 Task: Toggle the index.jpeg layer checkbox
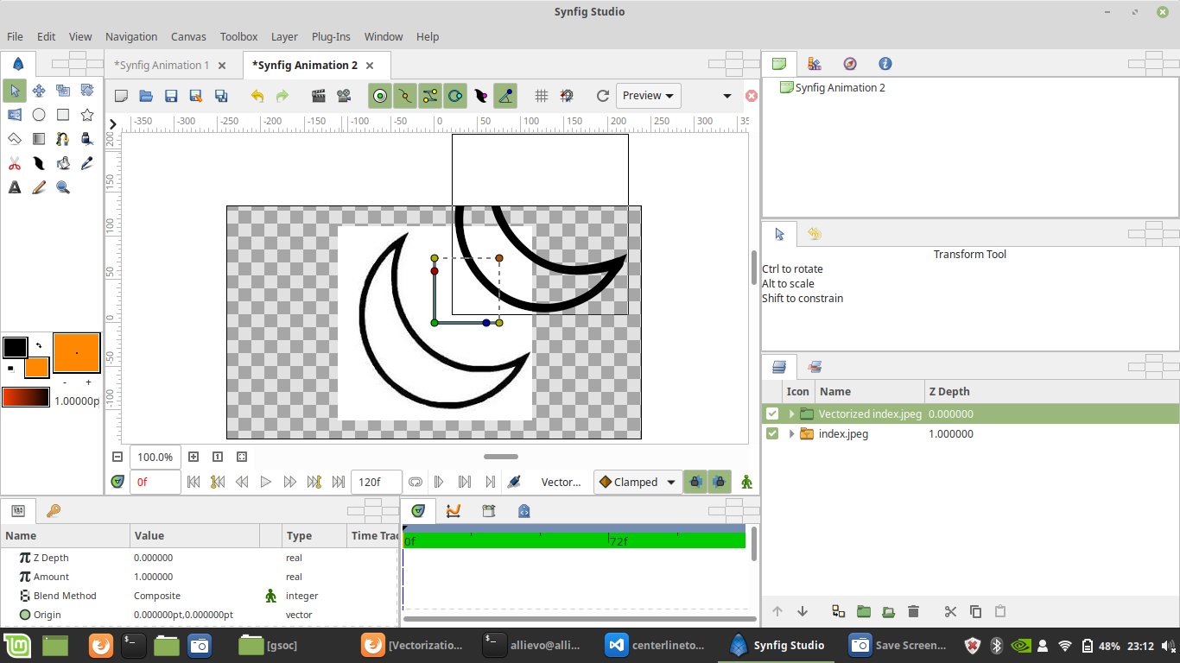[771, 433]
